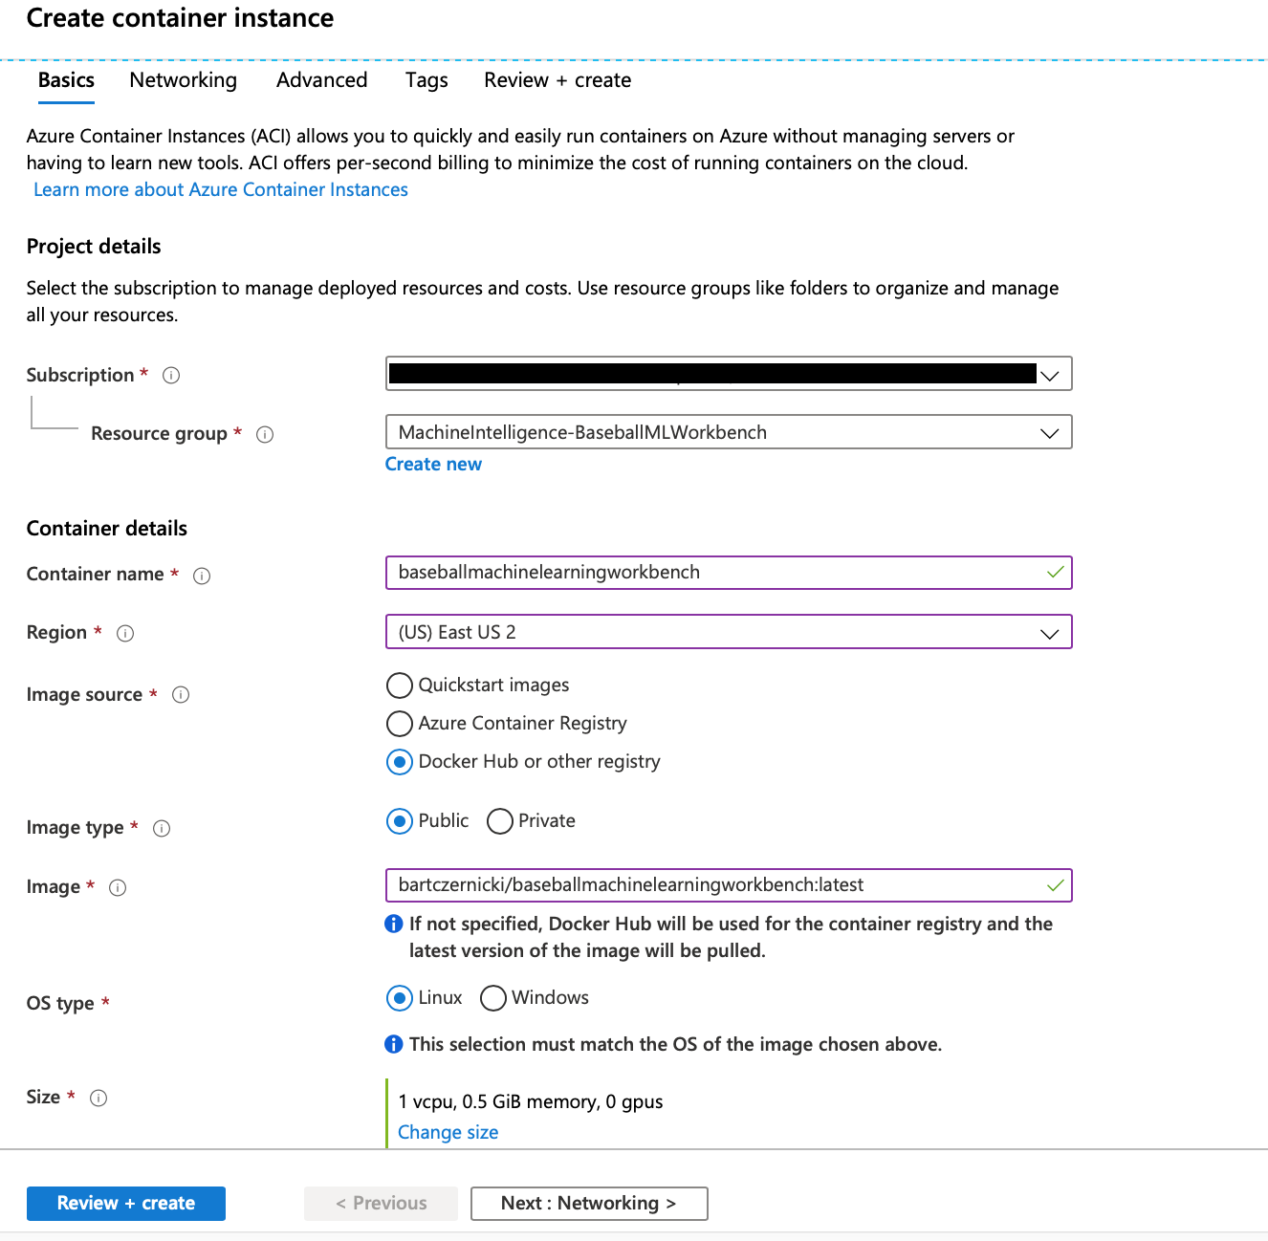Open Learn more about Azure Container Instances link

click(221, 189)
